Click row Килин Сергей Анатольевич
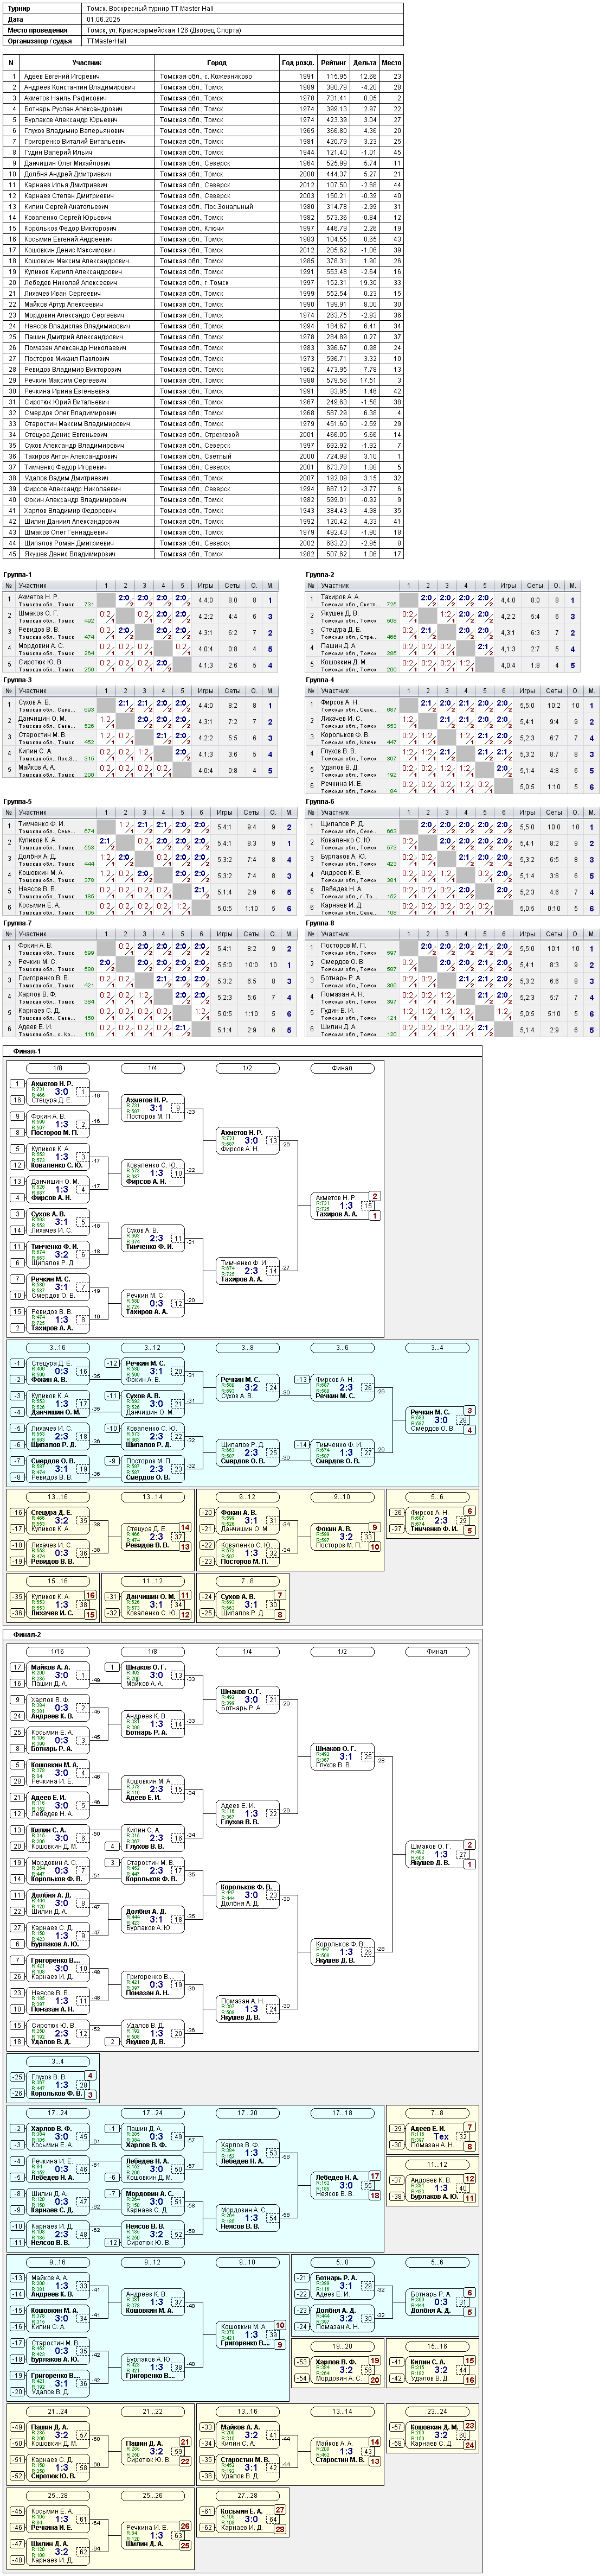Image resolution: width=605 pixels, height=2576 pixels. [204, 207]
